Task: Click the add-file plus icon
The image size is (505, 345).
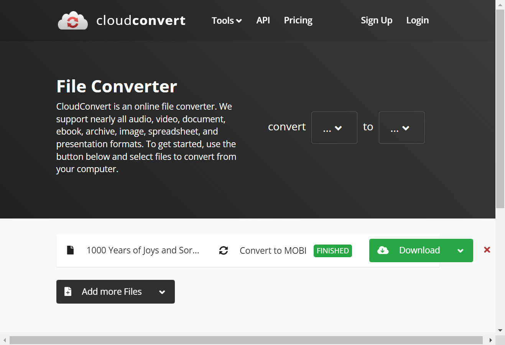Action: [68, 292]
